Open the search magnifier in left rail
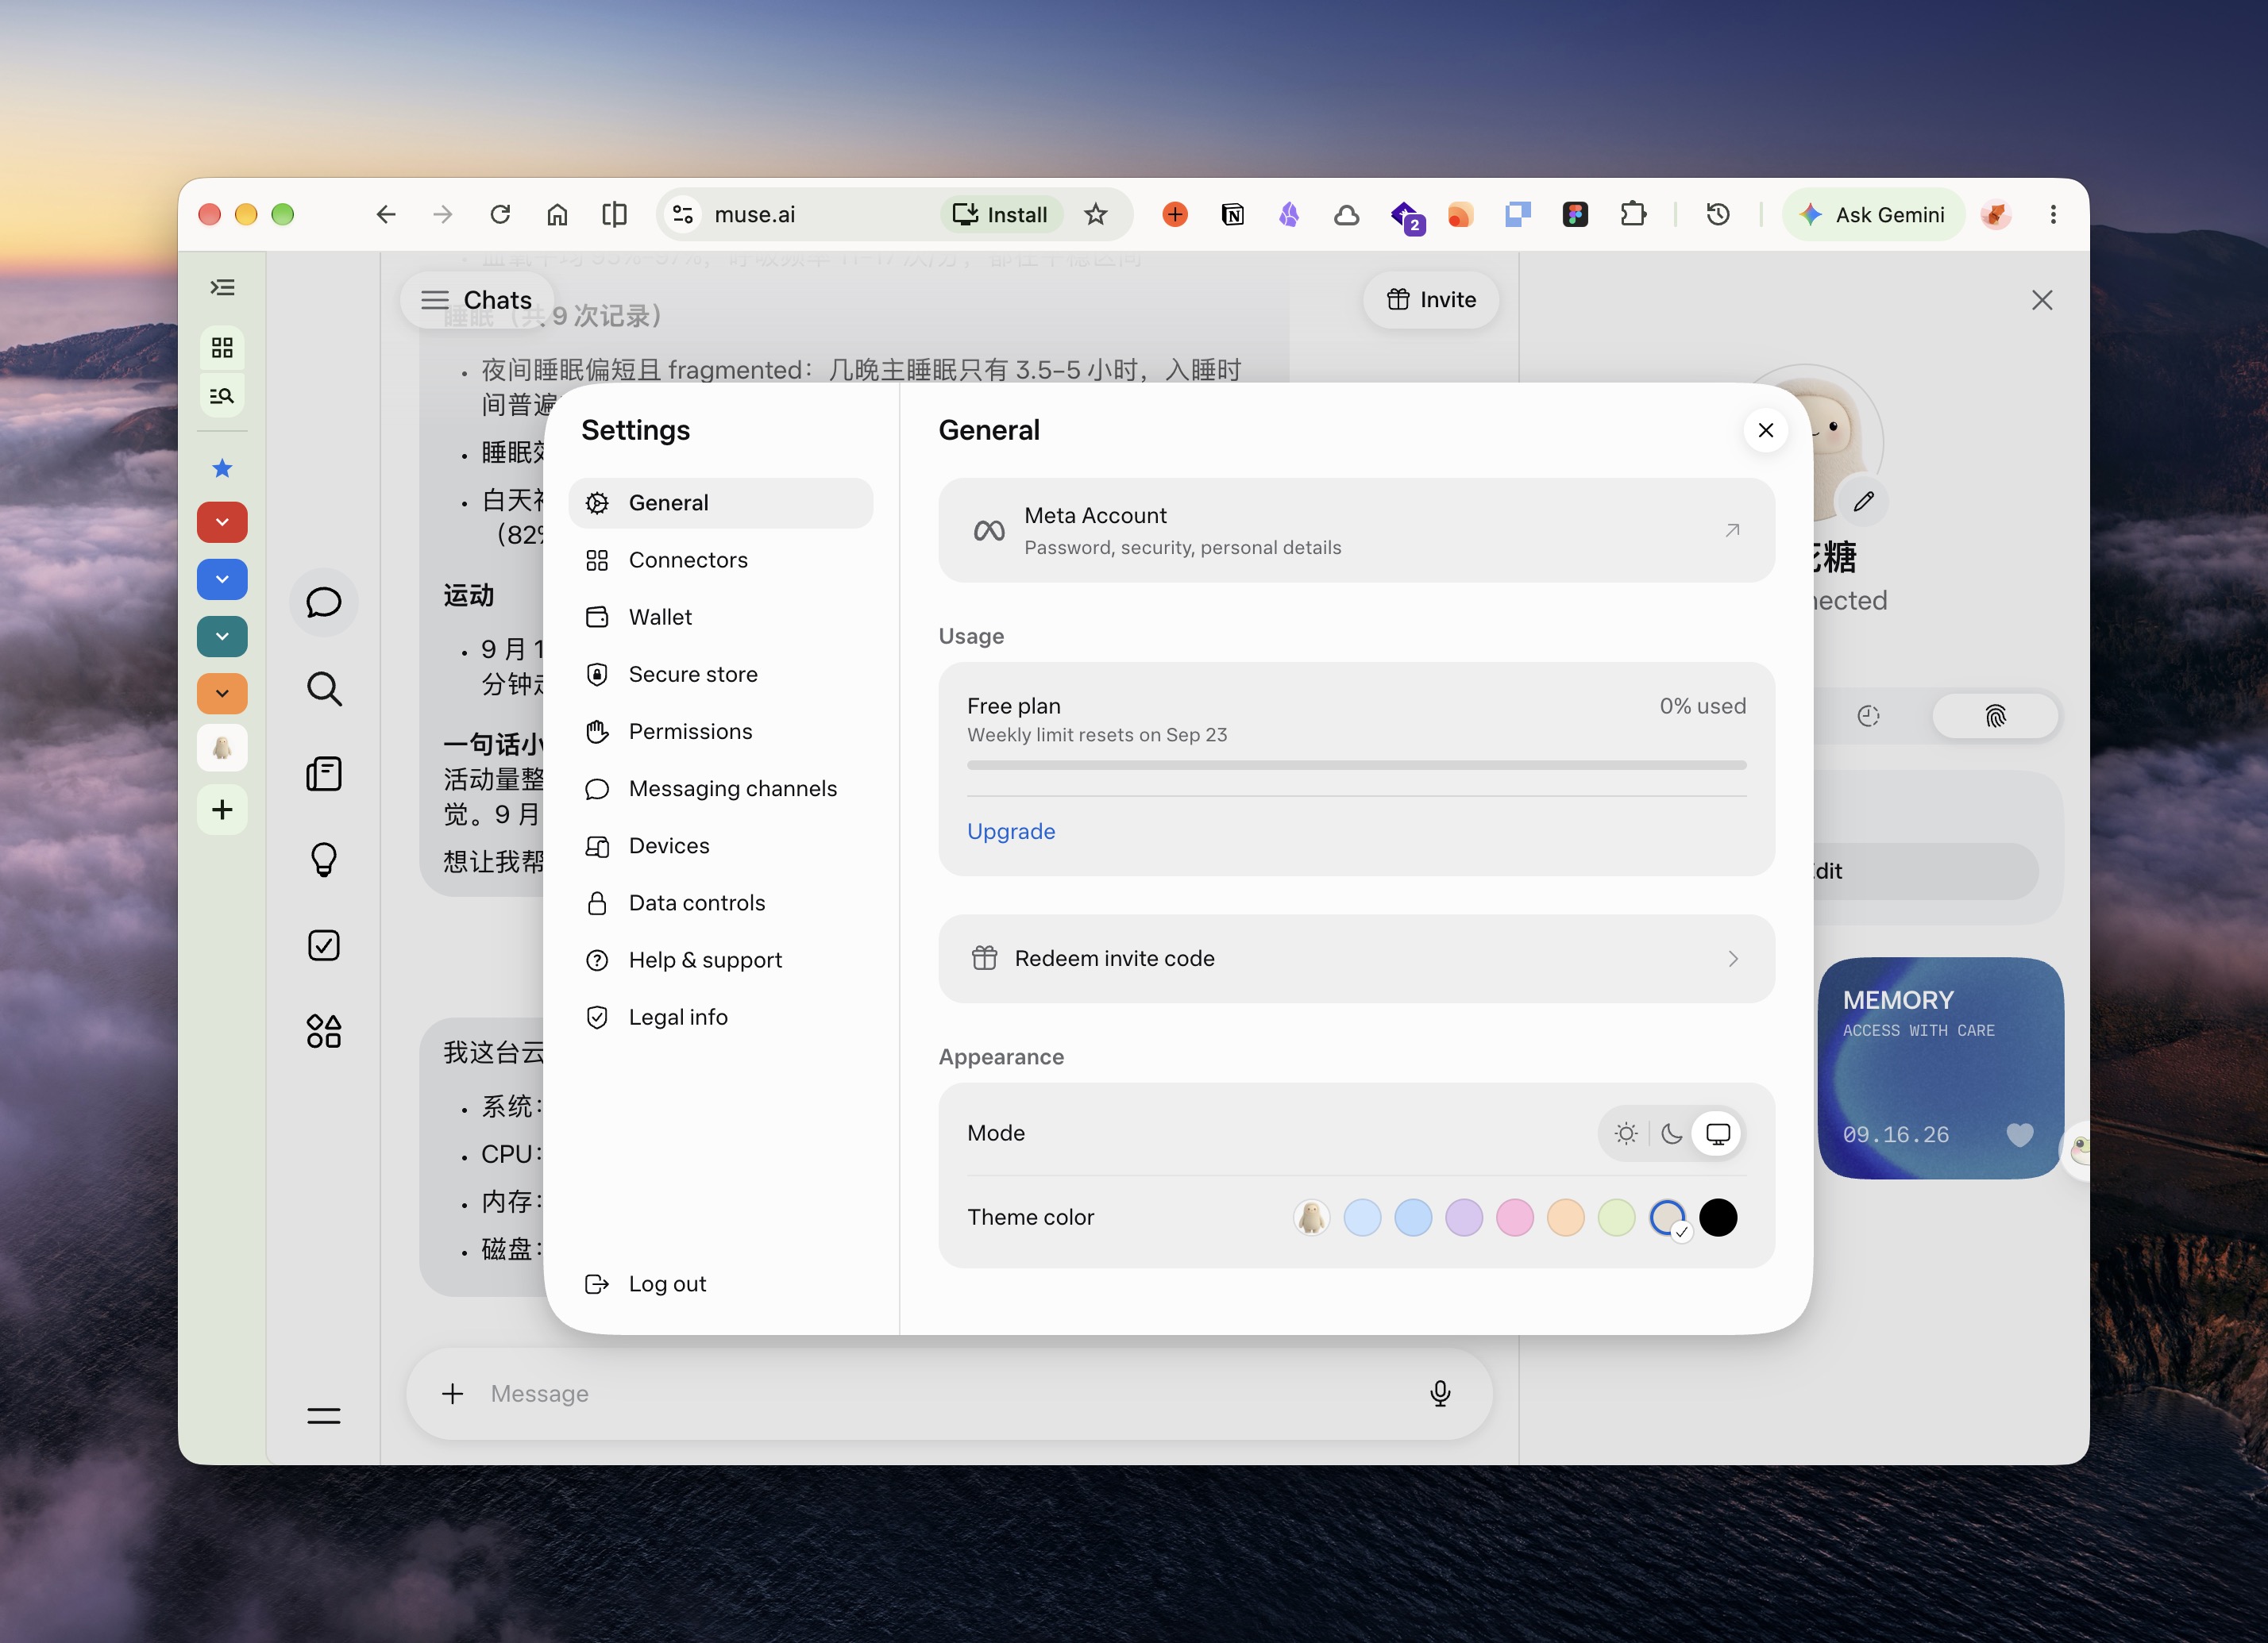 (x=323, y=689)
